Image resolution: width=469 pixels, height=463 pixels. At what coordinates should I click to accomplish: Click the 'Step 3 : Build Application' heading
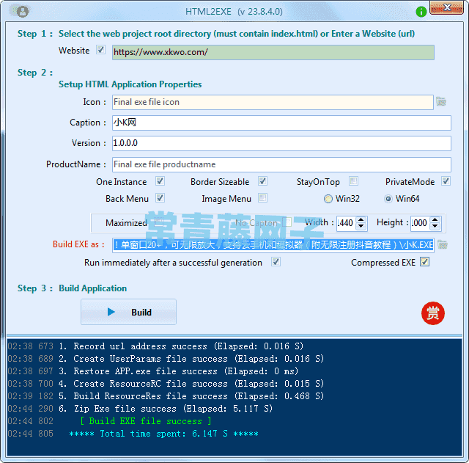coord(72,288)
